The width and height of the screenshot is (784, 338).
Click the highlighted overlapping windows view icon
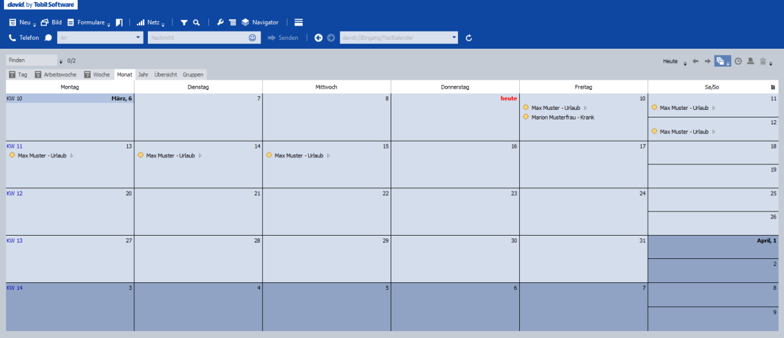tap(720, 61)
